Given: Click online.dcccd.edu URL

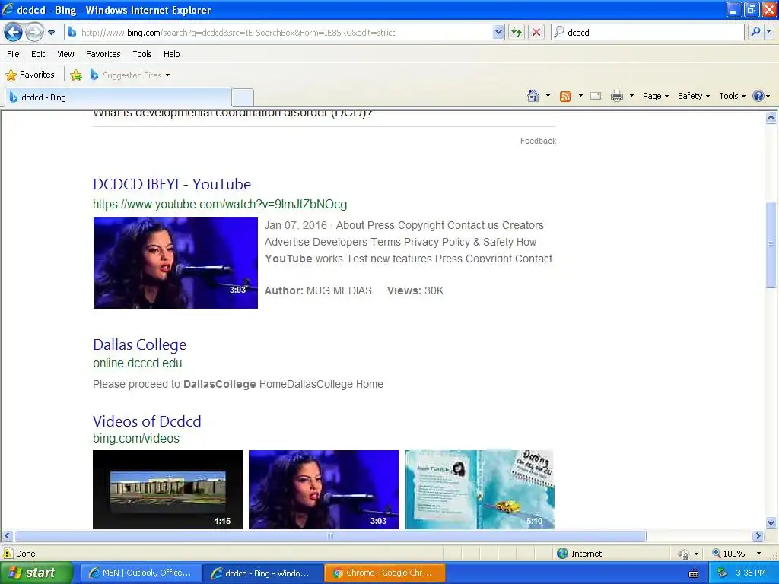Looking at the screenshot, I should point(137,363).
